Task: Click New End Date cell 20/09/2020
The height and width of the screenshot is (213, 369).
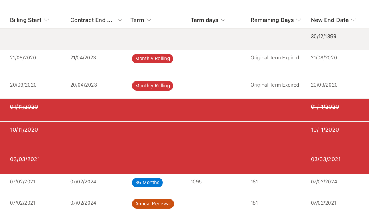Action: [x=324, y=85]
